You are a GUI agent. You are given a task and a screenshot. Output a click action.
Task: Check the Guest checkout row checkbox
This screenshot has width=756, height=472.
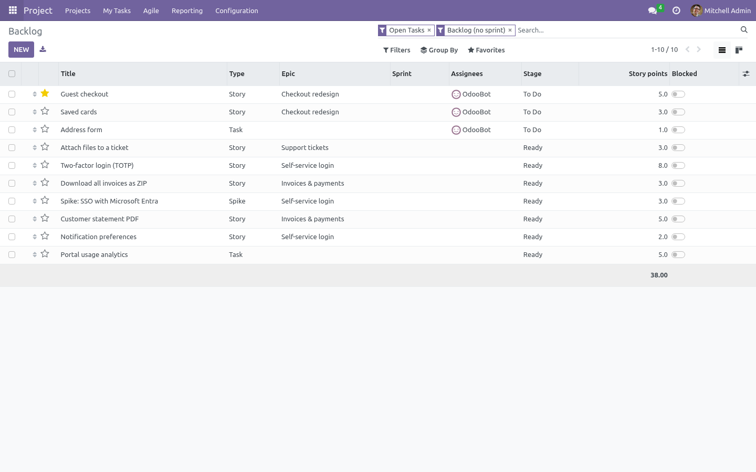[x=12, y=94]
